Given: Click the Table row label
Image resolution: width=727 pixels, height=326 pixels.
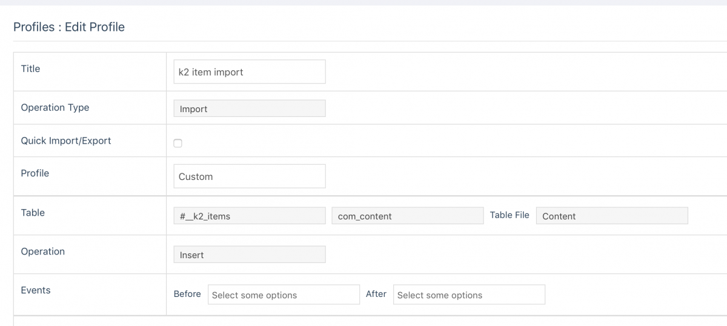Looking at the screenshot, I should pyautogui.click(x=33, y=213).
